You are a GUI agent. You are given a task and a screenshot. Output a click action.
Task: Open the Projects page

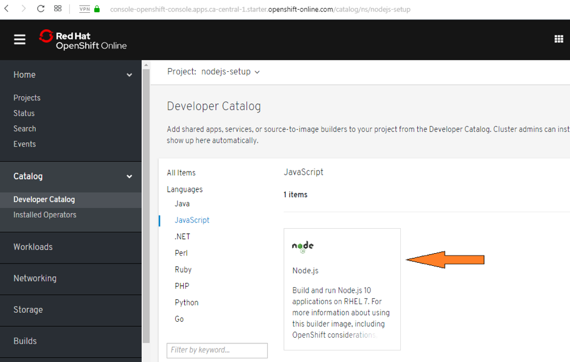27,97
